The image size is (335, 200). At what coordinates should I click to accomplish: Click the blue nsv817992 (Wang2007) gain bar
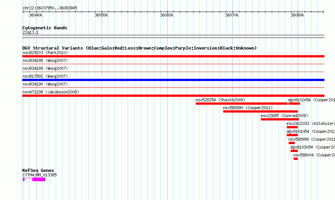click(x=173, y=80)
